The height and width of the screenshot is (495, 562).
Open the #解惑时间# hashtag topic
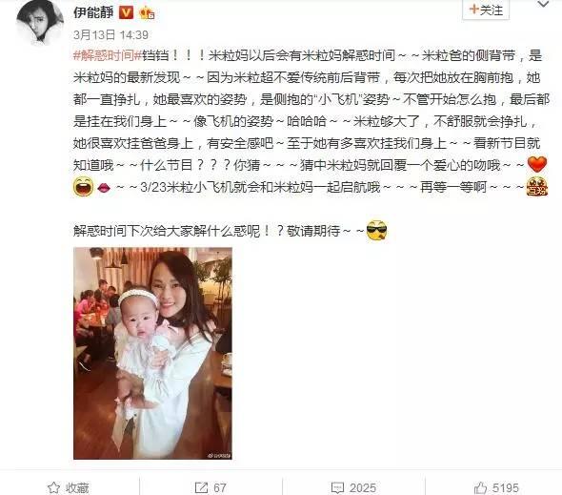tap(108, 55)
